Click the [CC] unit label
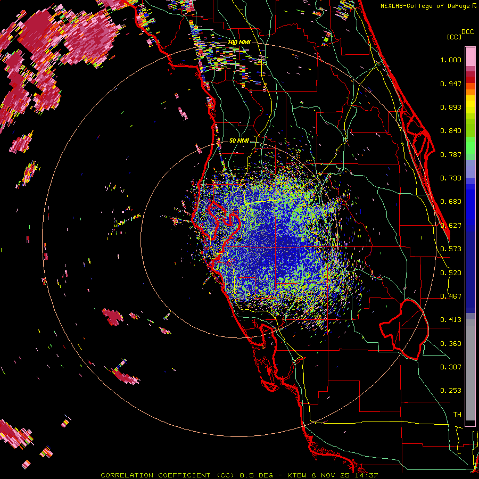This screenshot has height=479, width=479. 454,37
